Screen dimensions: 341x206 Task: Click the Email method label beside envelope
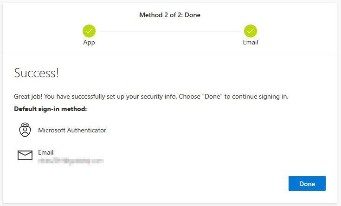point(45,152)
